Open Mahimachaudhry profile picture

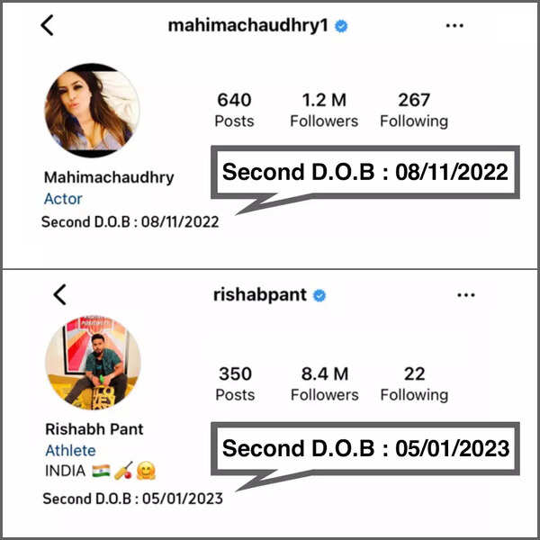point(93,110)
